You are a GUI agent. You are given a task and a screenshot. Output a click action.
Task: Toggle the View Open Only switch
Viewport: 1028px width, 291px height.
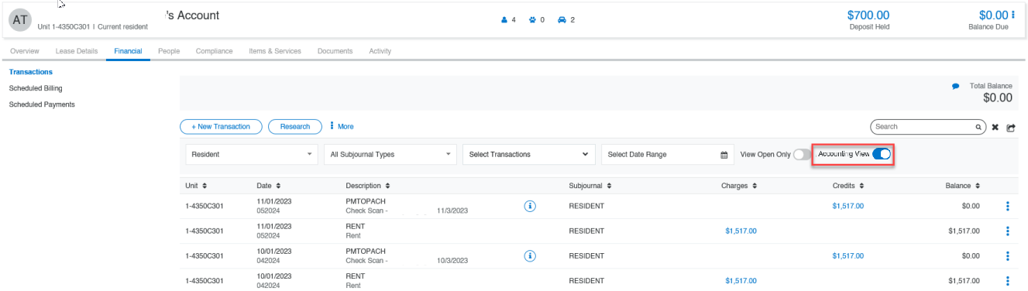point(802,155)
